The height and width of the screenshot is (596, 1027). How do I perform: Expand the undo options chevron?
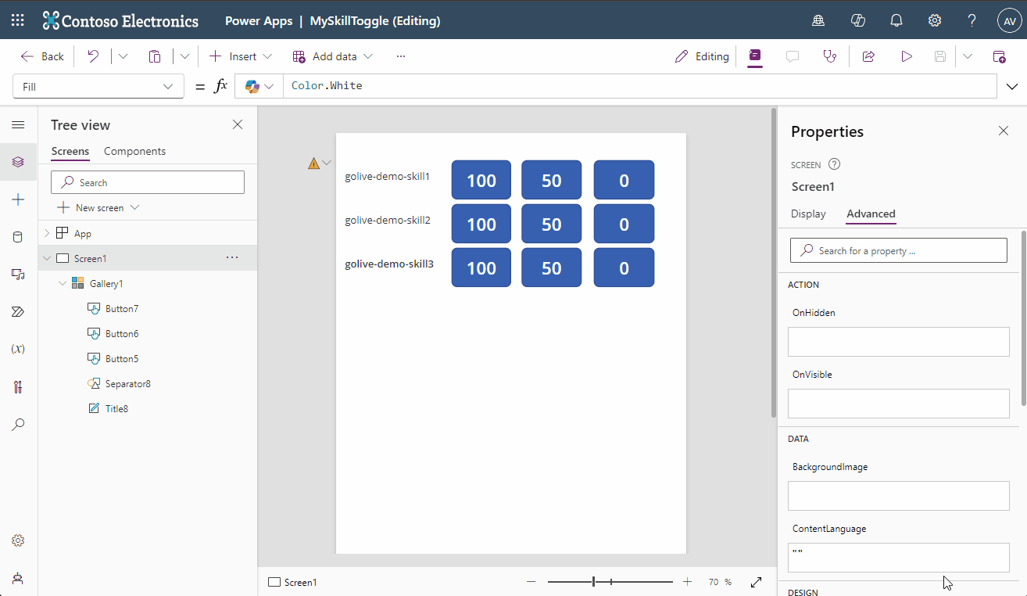click(x=123, y=56)
